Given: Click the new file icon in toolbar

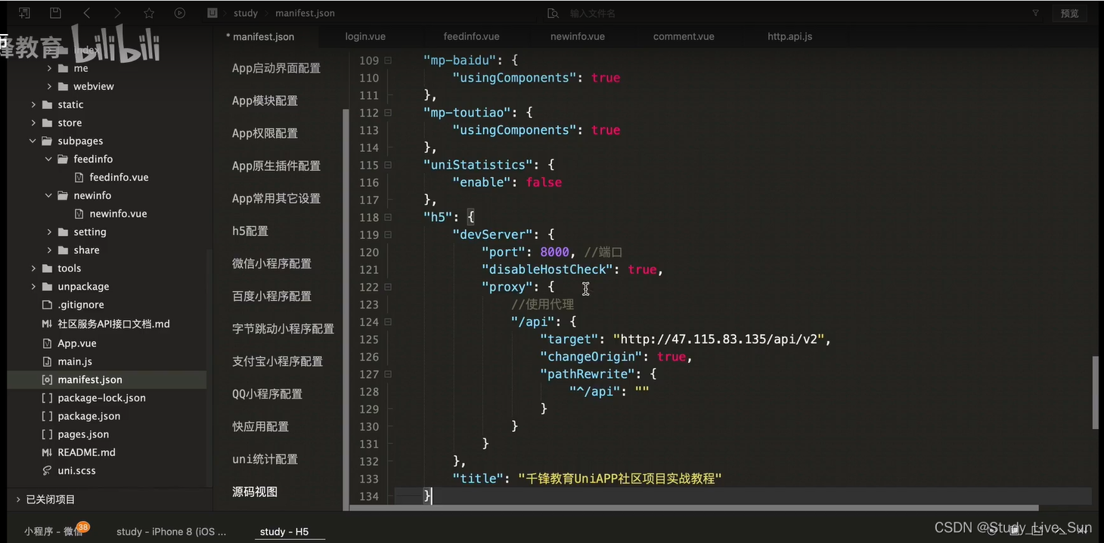Looking at the screenshot, I should [25, 13].
